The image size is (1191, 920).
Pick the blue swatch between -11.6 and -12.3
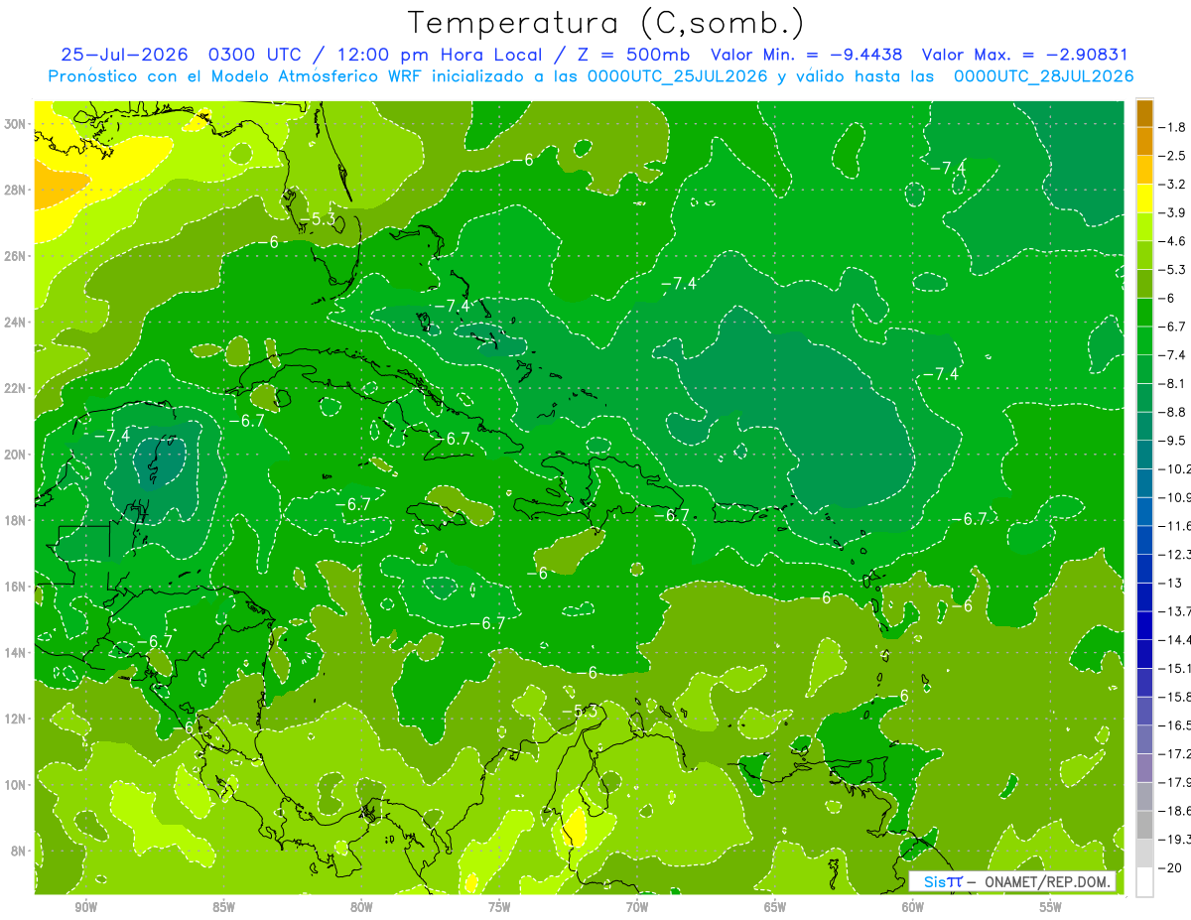point(1144,539)
